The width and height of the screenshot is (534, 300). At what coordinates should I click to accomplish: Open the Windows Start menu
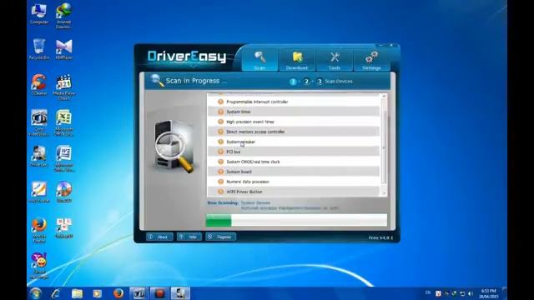[35, 293]
